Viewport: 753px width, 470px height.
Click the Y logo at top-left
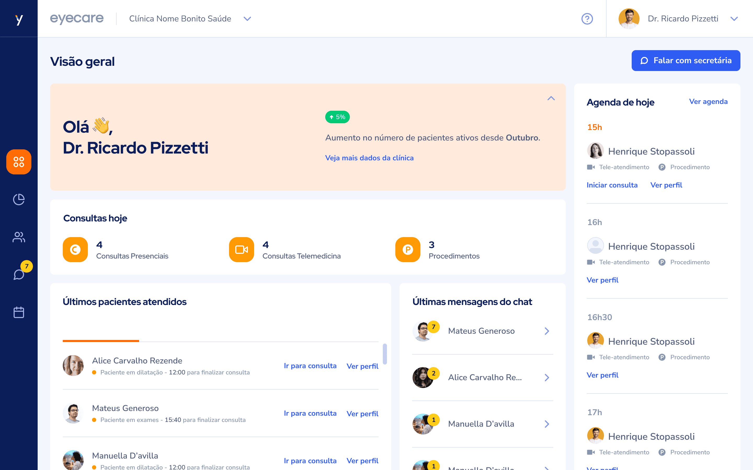(19, 19)
